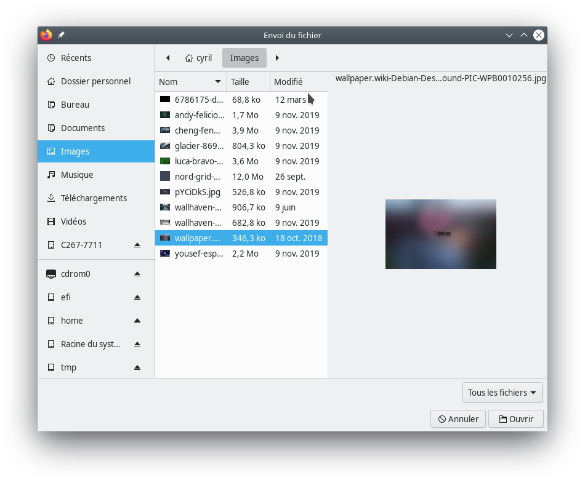The image size is (585, 480).
Task: Navigate to cyril home folder in path bar
Action: tap(198, 58)
